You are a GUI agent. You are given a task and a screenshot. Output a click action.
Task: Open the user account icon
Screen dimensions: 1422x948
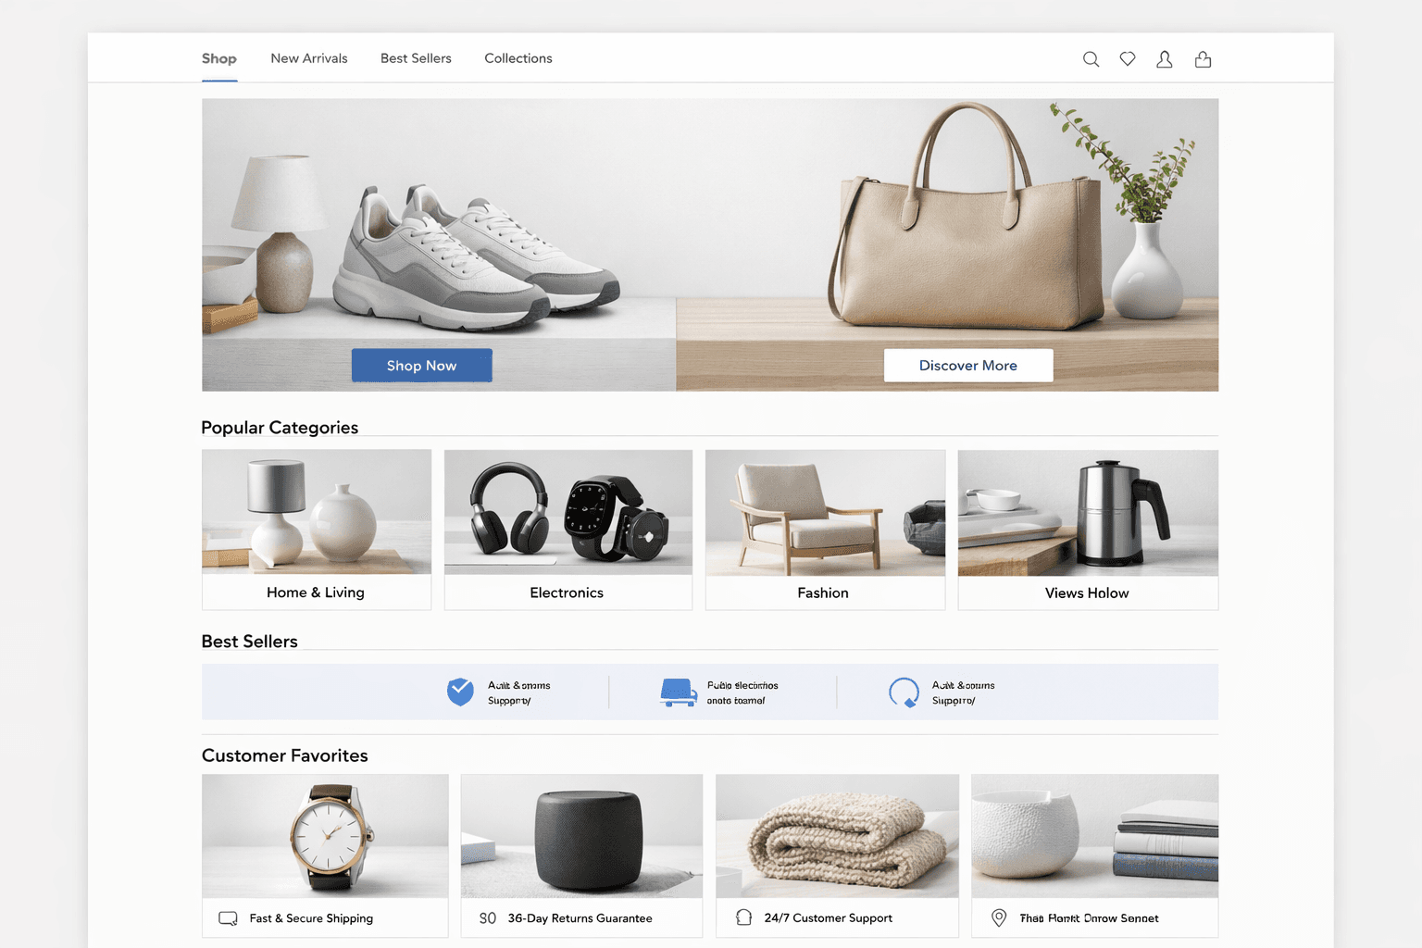(1164, 59)
